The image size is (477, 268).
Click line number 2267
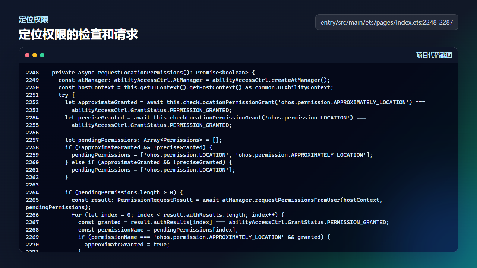[32, 222]
